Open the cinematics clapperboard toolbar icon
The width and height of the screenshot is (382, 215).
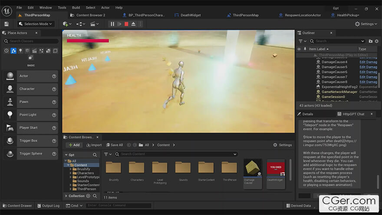pyautogui.click(x=94, y=24)
